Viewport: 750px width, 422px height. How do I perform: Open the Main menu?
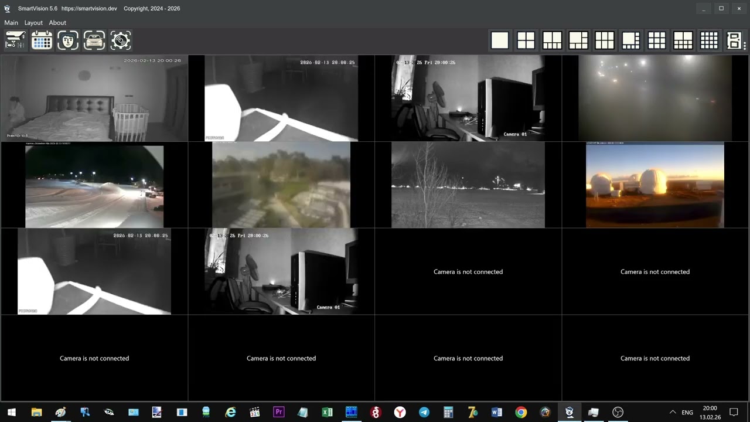[11, 23]
